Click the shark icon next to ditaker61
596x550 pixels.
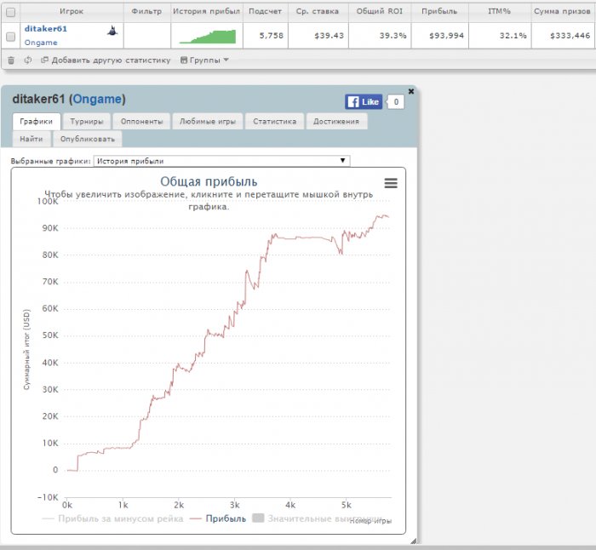click(112, 31)
